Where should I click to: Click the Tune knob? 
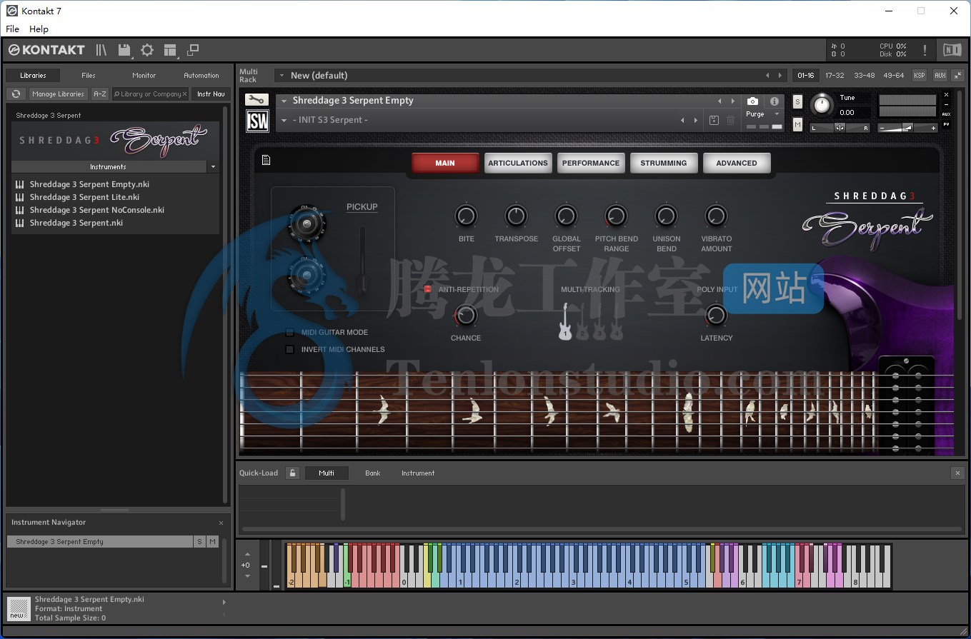pos(822,106)
